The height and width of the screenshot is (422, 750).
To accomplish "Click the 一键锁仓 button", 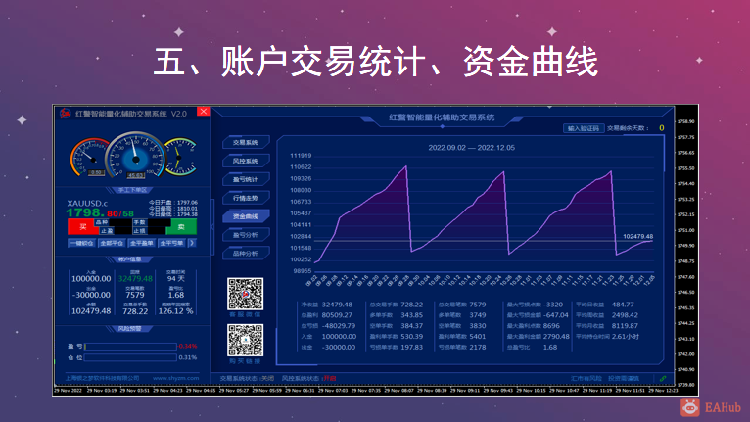I will (x=82, y=243).
